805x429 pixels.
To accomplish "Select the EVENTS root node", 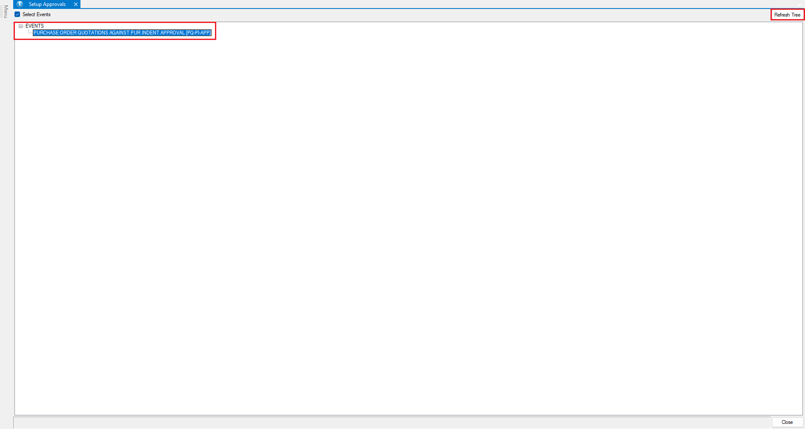I will (x=34, y=26).
